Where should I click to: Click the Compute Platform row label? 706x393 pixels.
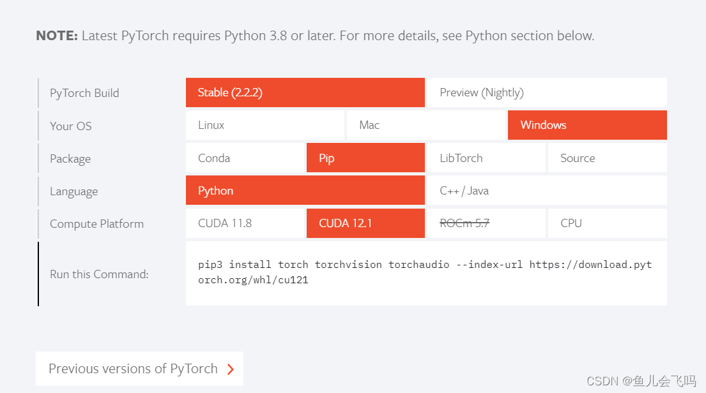coord(96,224)
